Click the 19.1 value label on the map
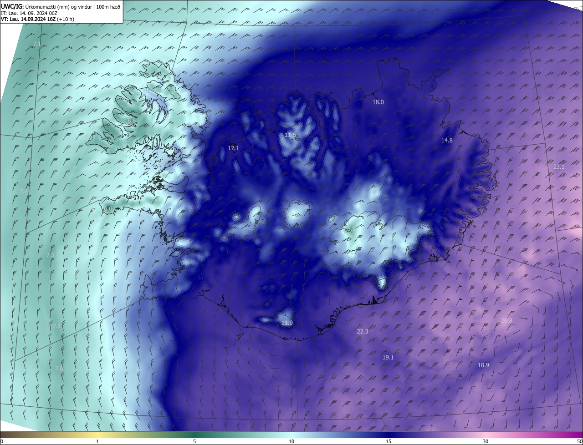Screen dimensions: 583x445 [388, 358]
